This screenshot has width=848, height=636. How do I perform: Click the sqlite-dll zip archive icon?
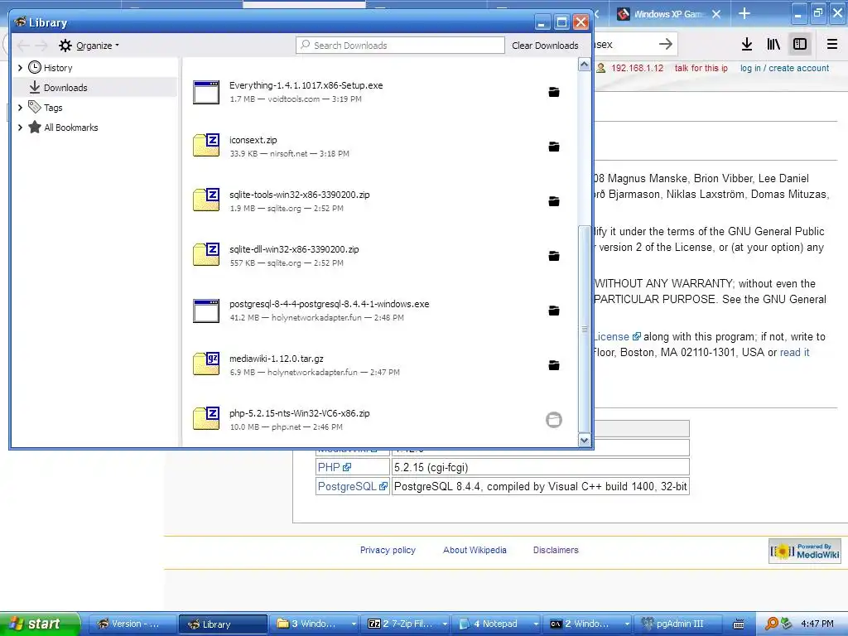206,254
